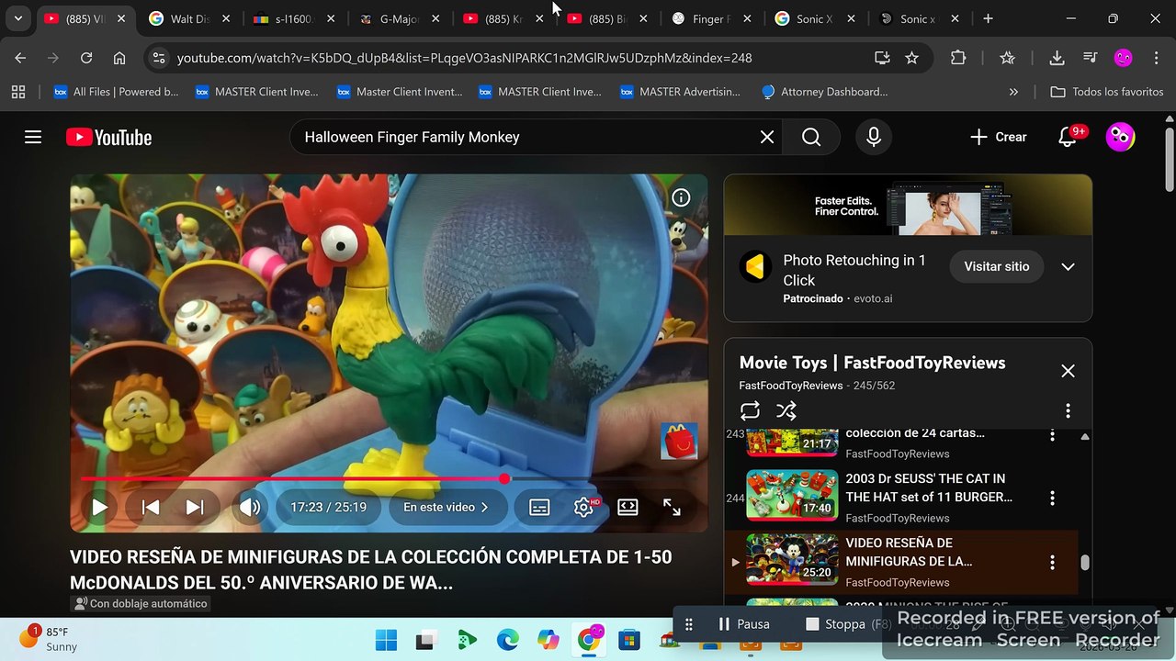This screenshot has width=1176, height=661.
Task: Go back in browser history
Action: [x=20, y=58]
